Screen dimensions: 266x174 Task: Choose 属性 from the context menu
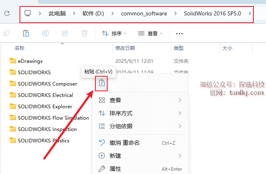click(140, 169)
